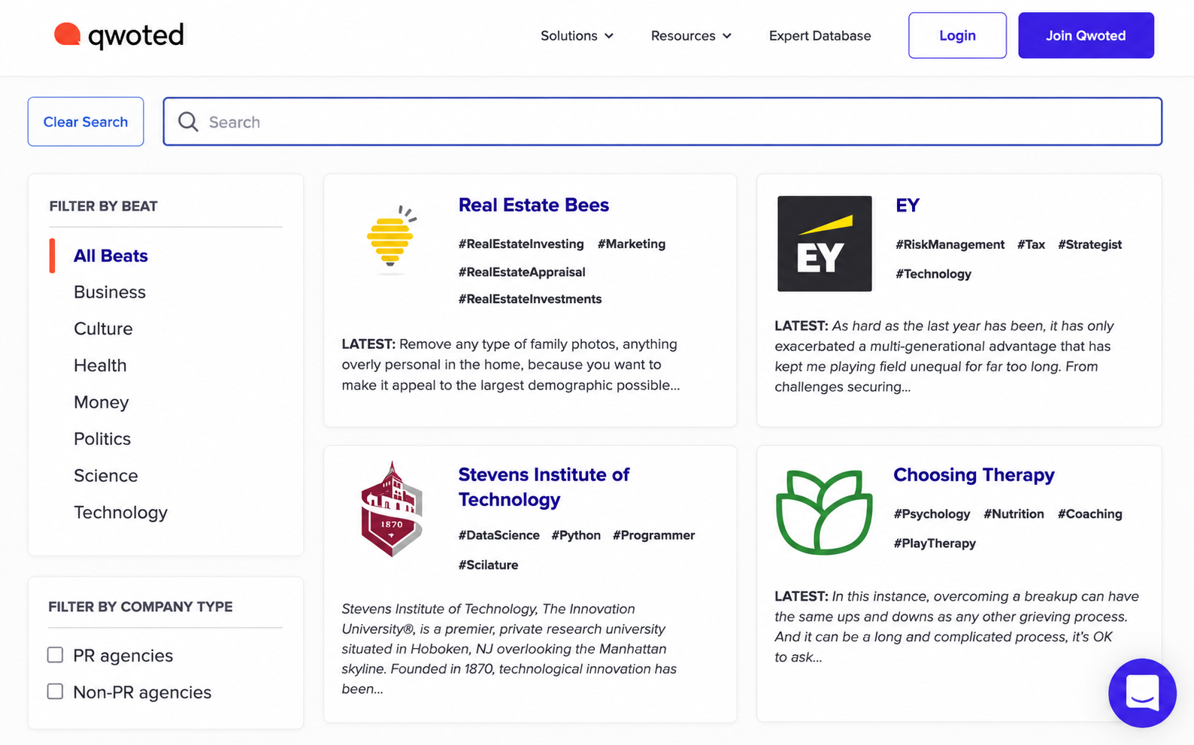Click the #Technology hashtag on EY
Image resolution: width=1194 pixels, height=745 pixels.
click(x=933, y=274)
